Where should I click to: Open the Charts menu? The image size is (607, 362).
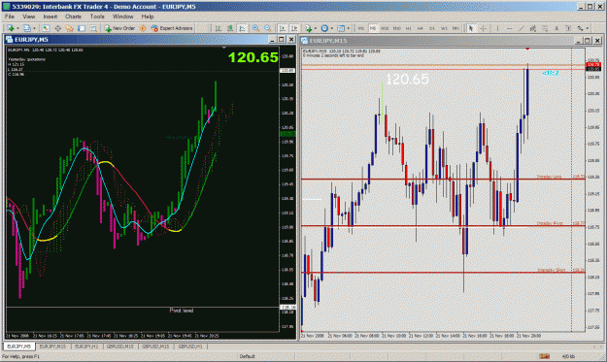click(x=73, y=16)
